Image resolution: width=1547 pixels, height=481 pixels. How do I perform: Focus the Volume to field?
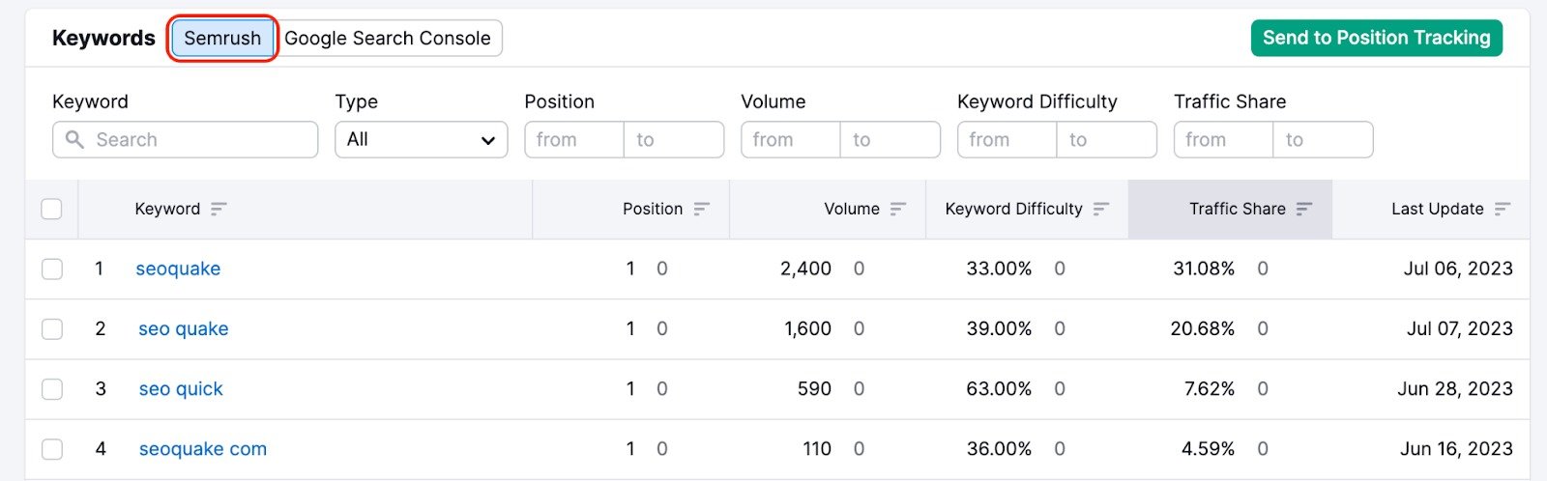890,139
